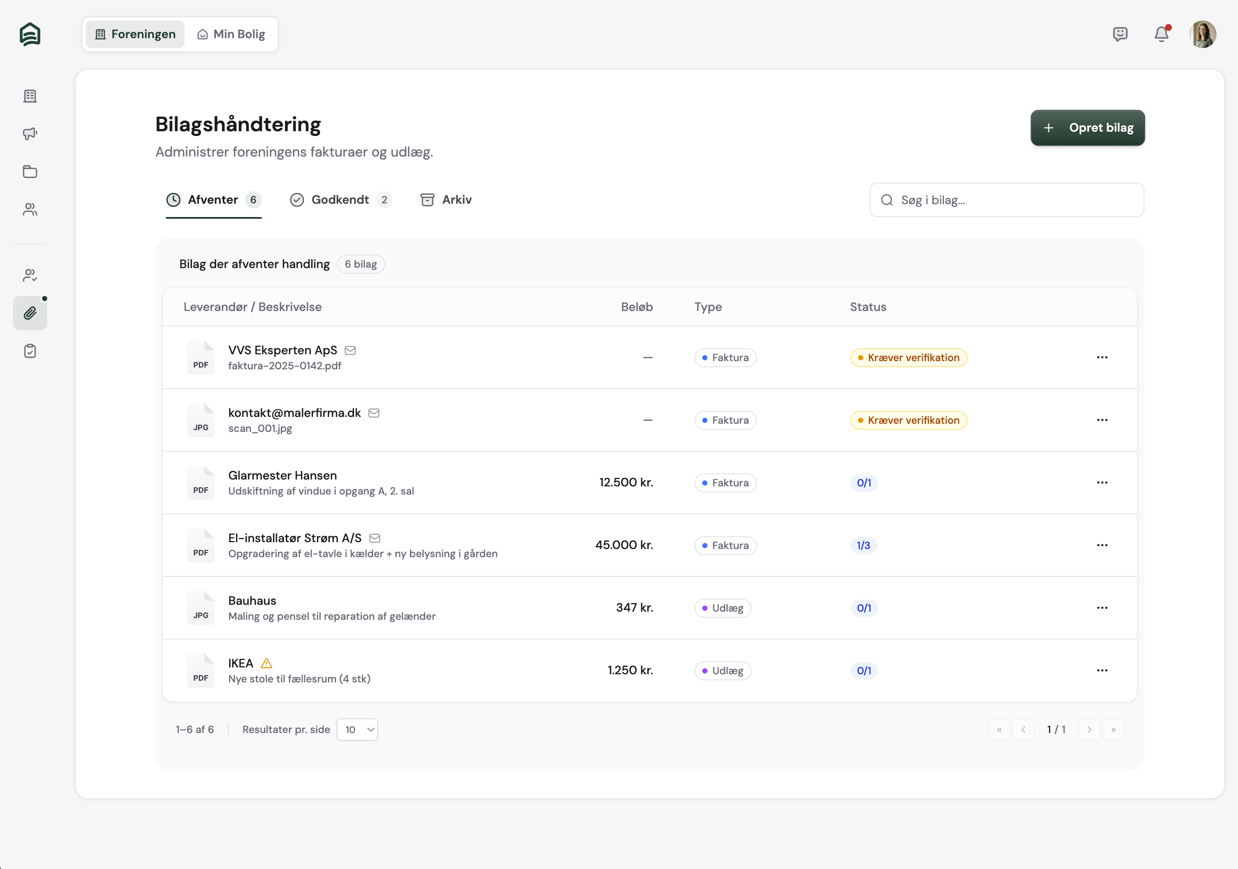Switch to the Godkendt tab

(x=340, y=200)
